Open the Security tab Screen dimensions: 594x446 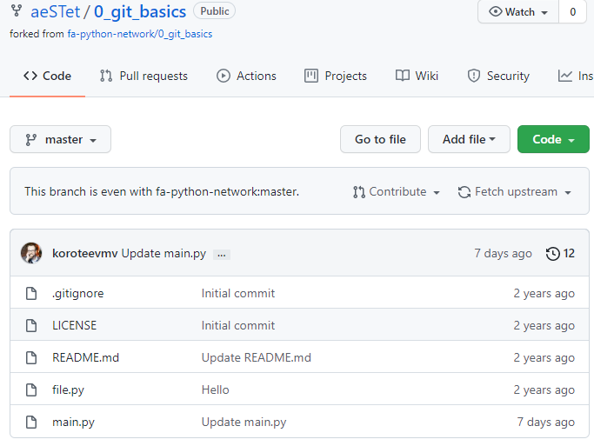[498, 77]
